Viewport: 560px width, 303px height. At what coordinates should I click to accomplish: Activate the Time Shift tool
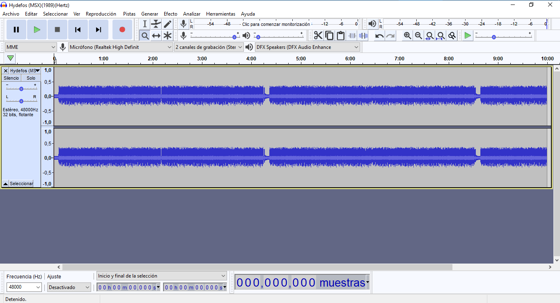point(156,36)
